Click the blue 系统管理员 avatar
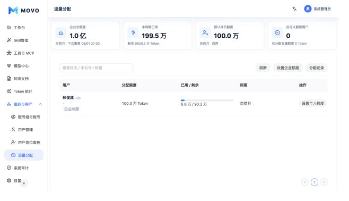349x201 pixels. click(308, 9)
